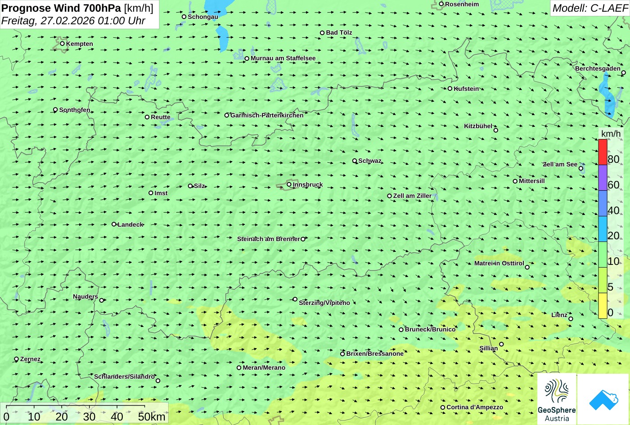Click the Zernez location dot
The image size is (630, 425).
coord(17,359)
